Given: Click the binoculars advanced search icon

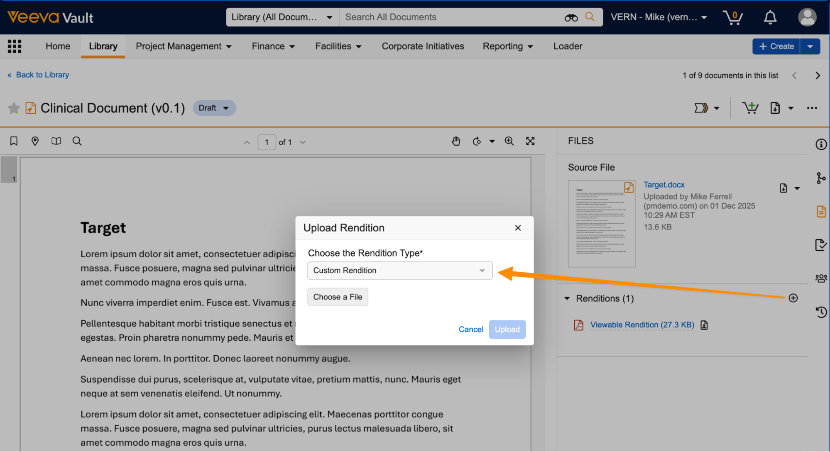Looking at the screenshot, I should 571,17.
